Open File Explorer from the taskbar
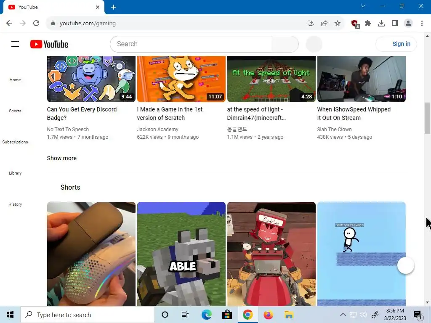The height and width of the screenshot is (323, 431). [x=289, y=315]
